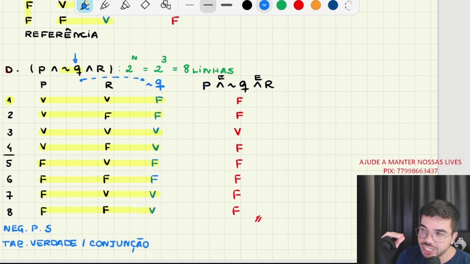Choose the thick stroke width

pyautogui.click(x=227, y=5)
